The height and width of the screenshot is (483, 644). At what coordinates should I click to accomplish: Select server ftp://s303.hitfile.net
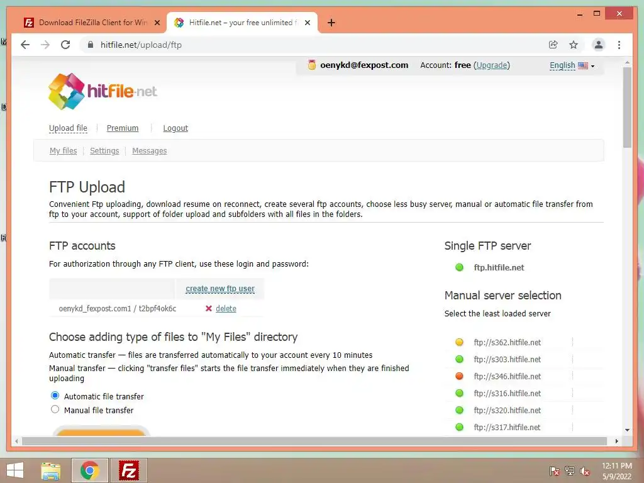508,359
